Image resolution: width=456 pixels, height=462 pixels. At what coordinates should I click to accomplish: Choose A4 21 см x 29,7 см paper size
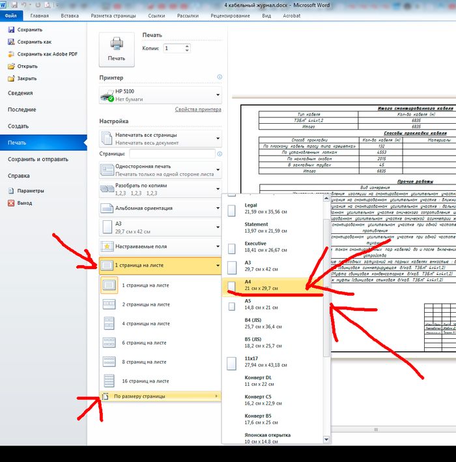click(x=274, y=287)
